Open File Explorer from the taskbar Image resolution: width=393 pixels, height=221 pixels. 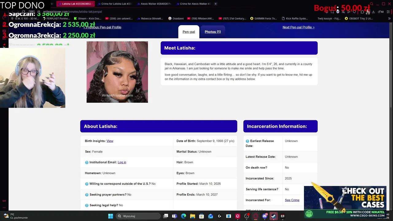tap(193, 216)
